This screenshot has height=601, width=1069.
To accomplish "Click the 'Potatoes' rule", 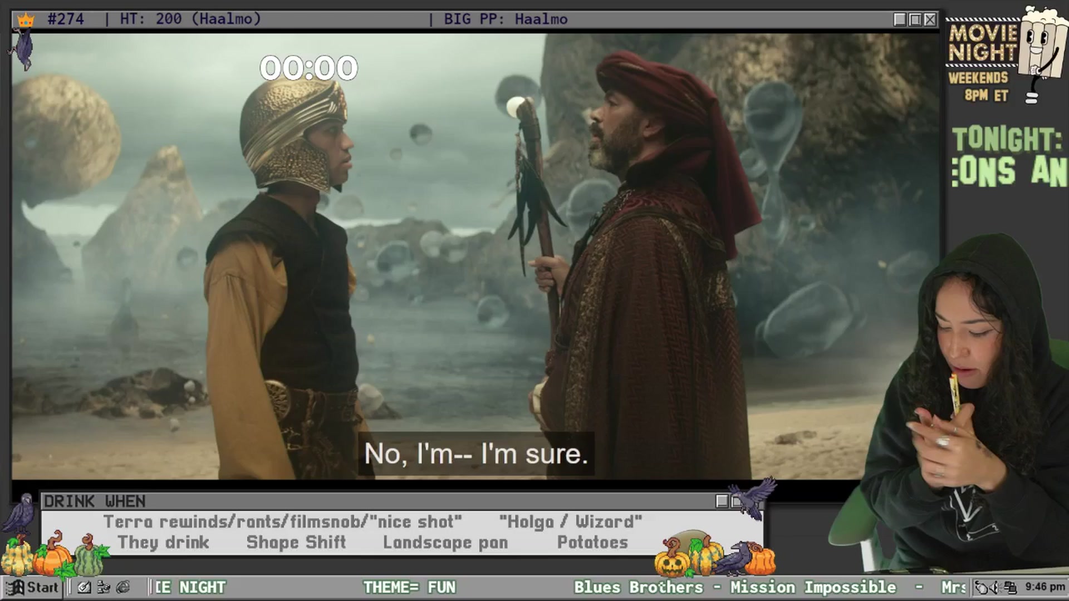I will click(x=592, y=542).
